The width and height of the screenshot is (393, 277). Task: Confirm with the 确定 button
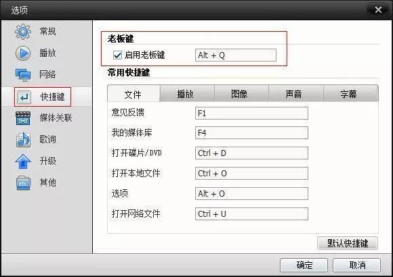point(304,265)
